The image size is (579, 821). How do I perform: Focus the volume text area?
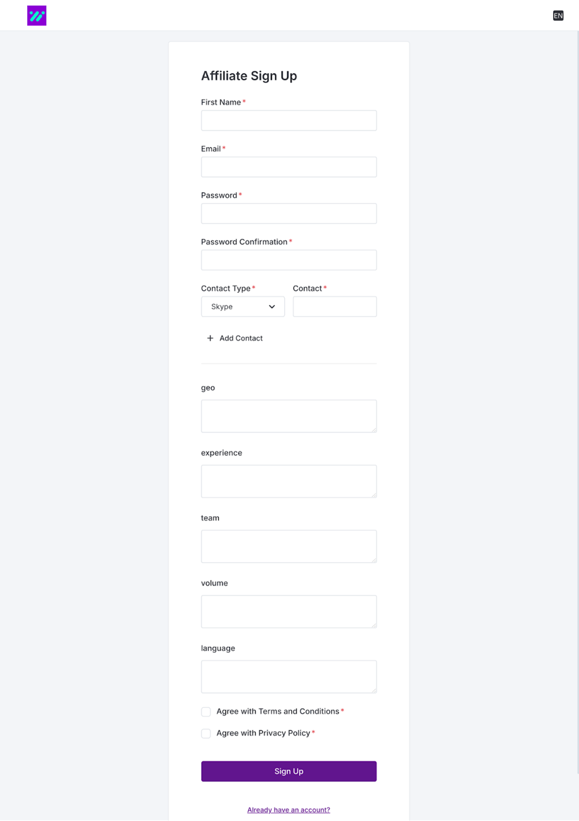289,612
